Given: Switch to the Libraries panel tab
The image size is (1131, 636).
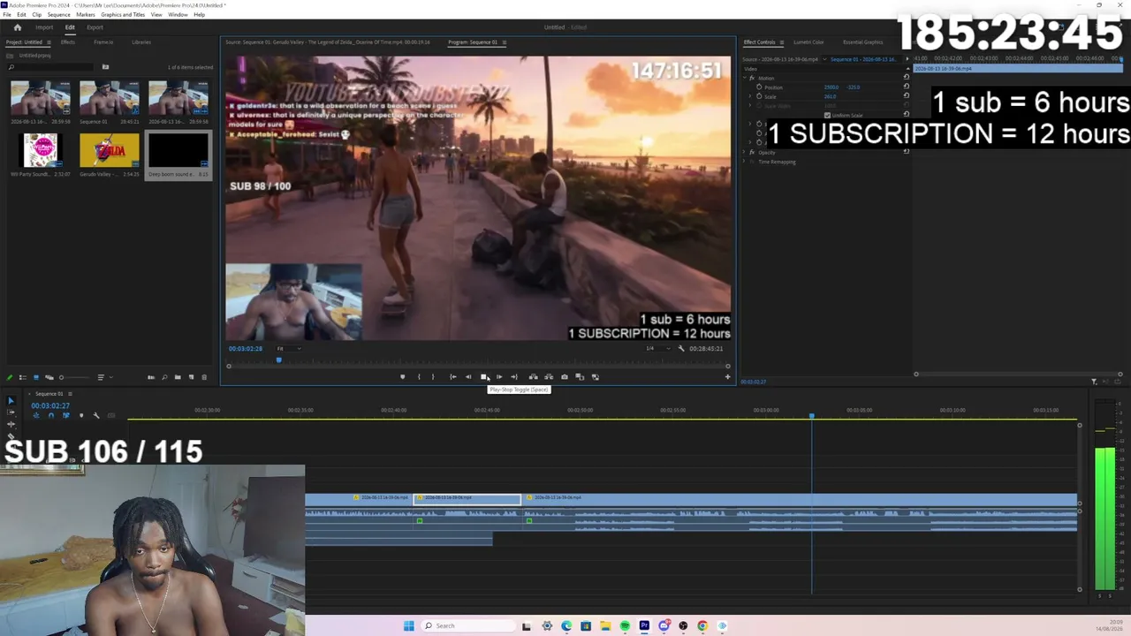Looking at the screenshot, I should point(141,42).
